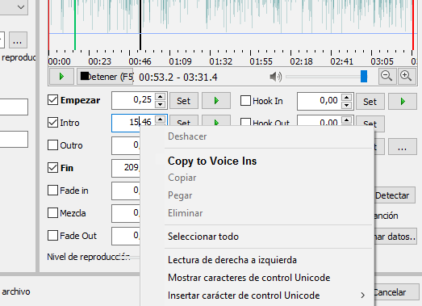Choose Seleccionar todo in context menu
422x306 pixels.
[x=203, y=237]
